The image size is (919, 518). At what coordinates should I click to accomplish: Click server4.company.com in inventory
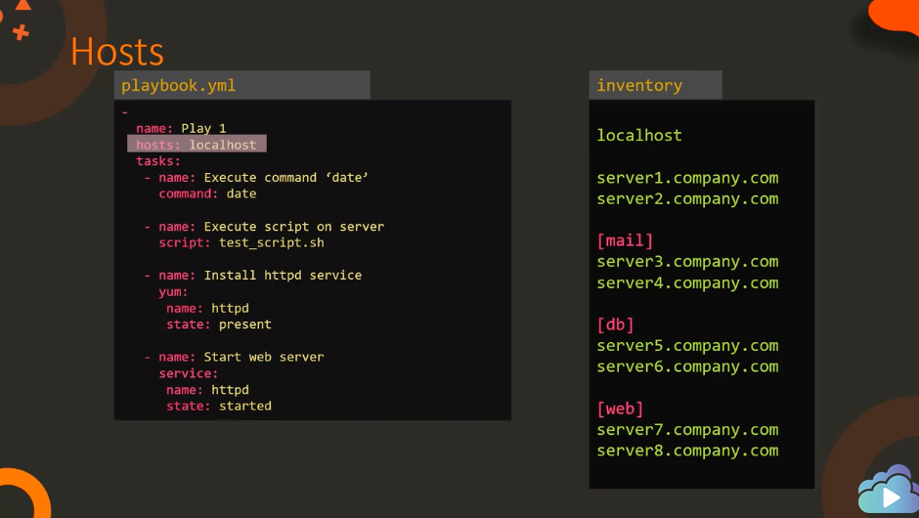point(687,283)
